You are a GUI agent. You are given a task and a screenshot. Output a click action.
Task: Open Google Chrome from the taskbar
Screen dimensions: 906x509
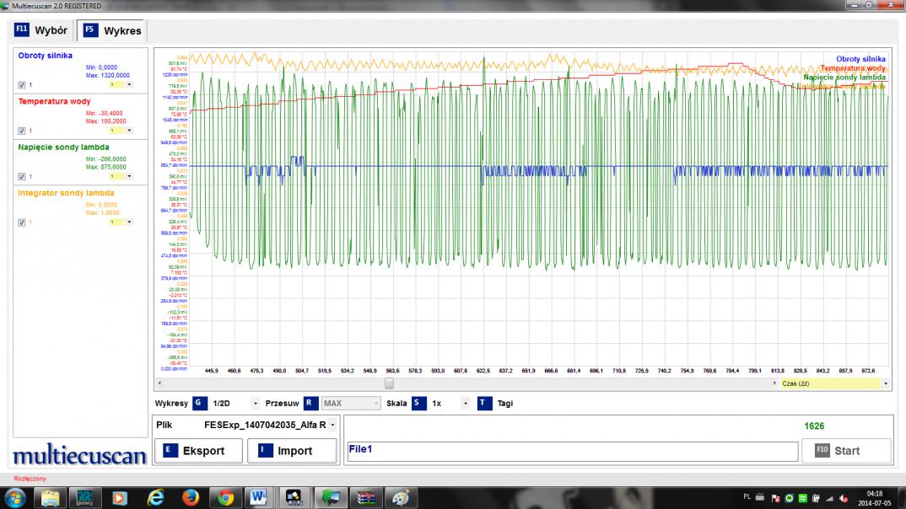point(225,496)
